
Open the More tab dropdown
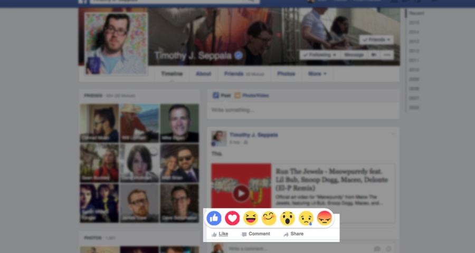(317, 74)
